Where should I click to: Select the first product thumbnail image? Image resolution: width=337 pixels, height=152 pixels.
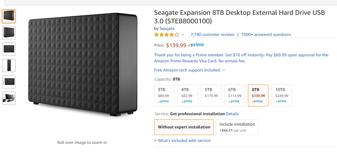pos(9,16)
